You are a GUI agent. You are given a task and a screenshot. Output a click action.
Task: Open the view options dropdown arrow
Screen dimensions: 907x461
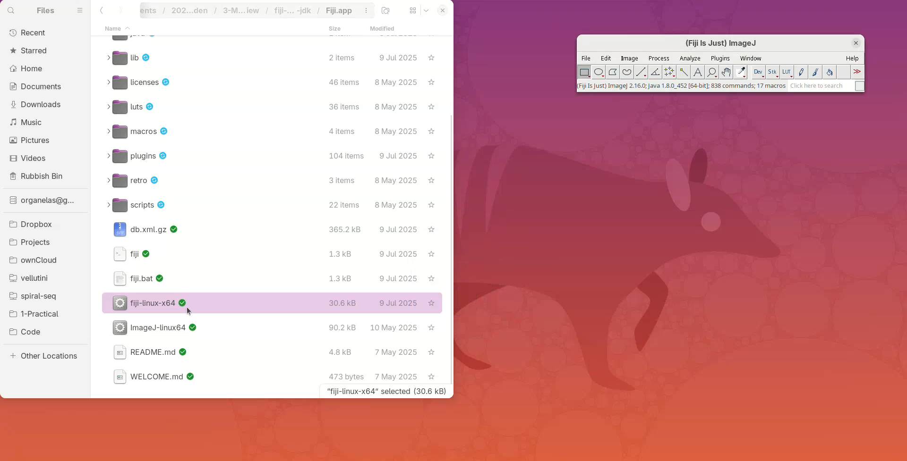[x=426, y=10]
